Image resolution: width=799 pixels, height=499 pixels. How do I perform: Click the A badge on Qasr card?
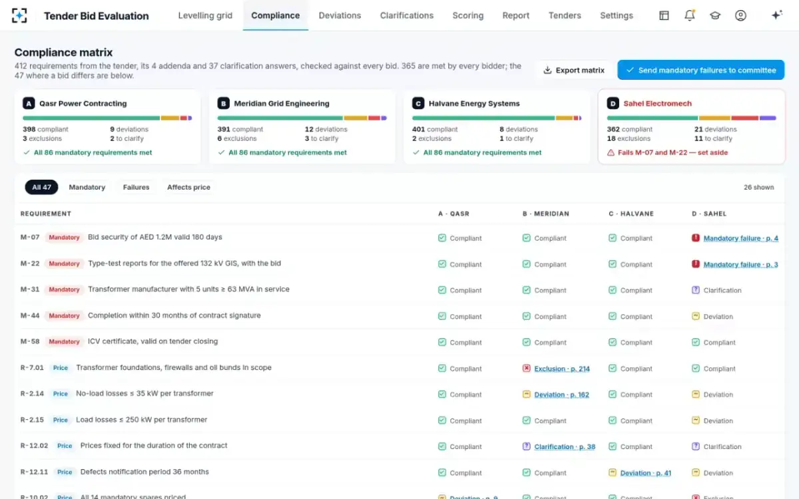click(x=29, y=103)
